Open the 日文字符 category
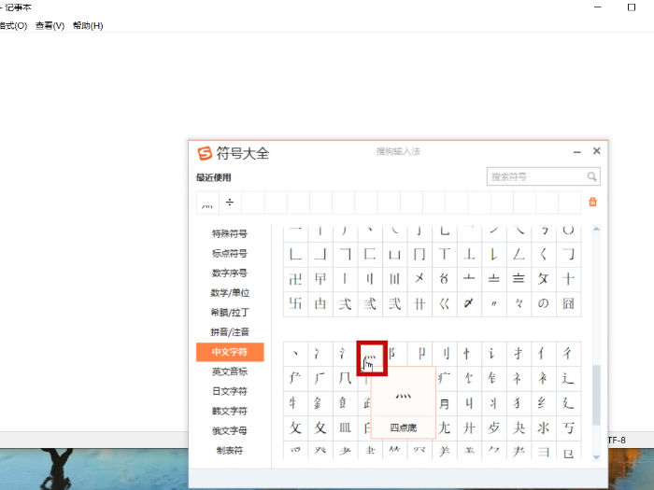This screenshot has height=490, width=654. (x=230, y=391)
